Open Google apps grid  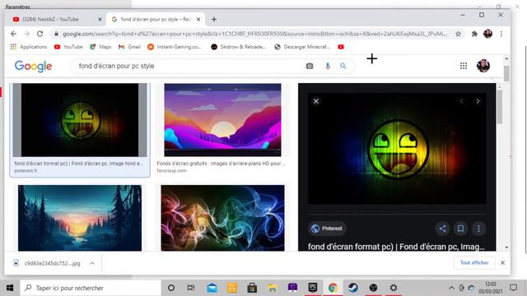point(464,66)
